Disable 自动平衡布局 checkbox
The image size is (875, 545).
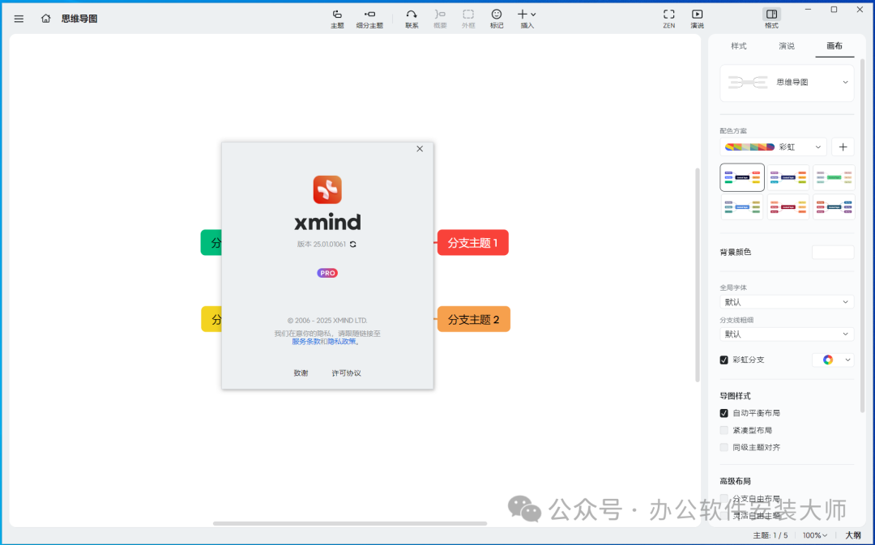(723, 413)
